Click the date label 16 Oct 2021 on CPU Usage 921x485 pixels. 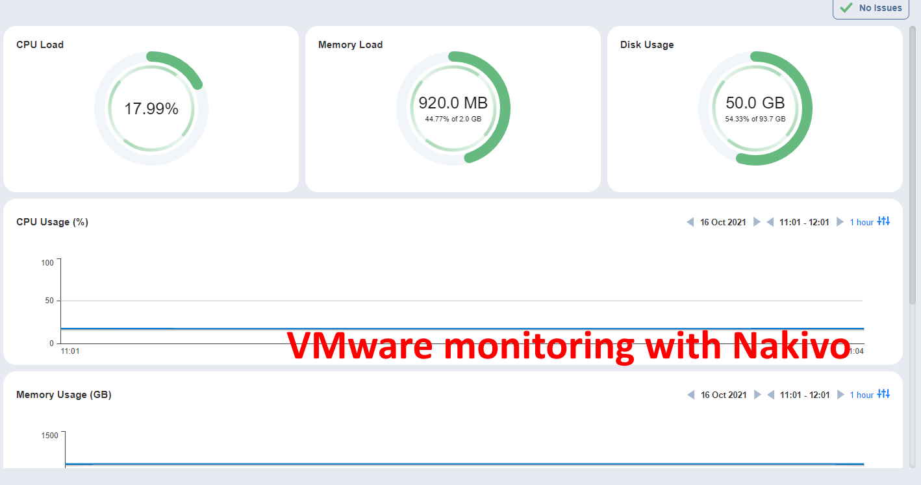pos(722,222)
